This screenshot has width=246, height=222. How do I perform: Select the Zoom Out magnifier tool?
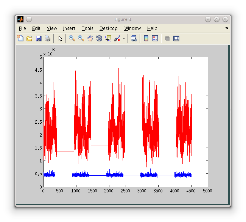coord(81,38)
